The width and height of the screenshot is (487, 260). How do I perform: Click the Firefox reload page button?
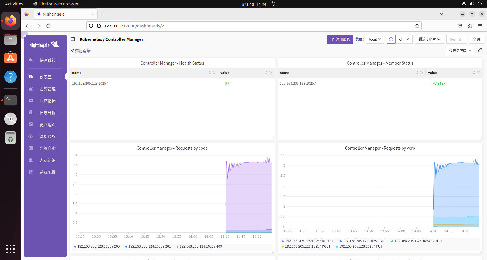[48, 26]
